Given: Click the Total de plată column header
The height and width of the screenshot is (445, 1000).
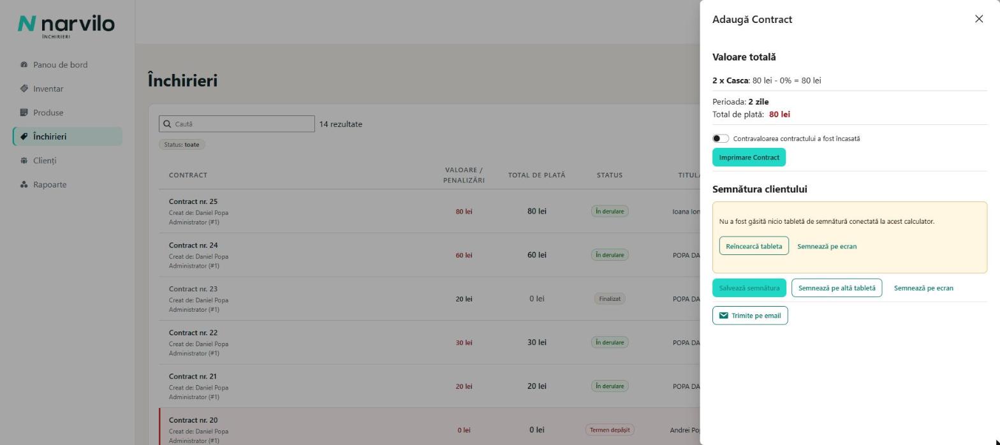Looking at the screenshot, I should 536,175.
